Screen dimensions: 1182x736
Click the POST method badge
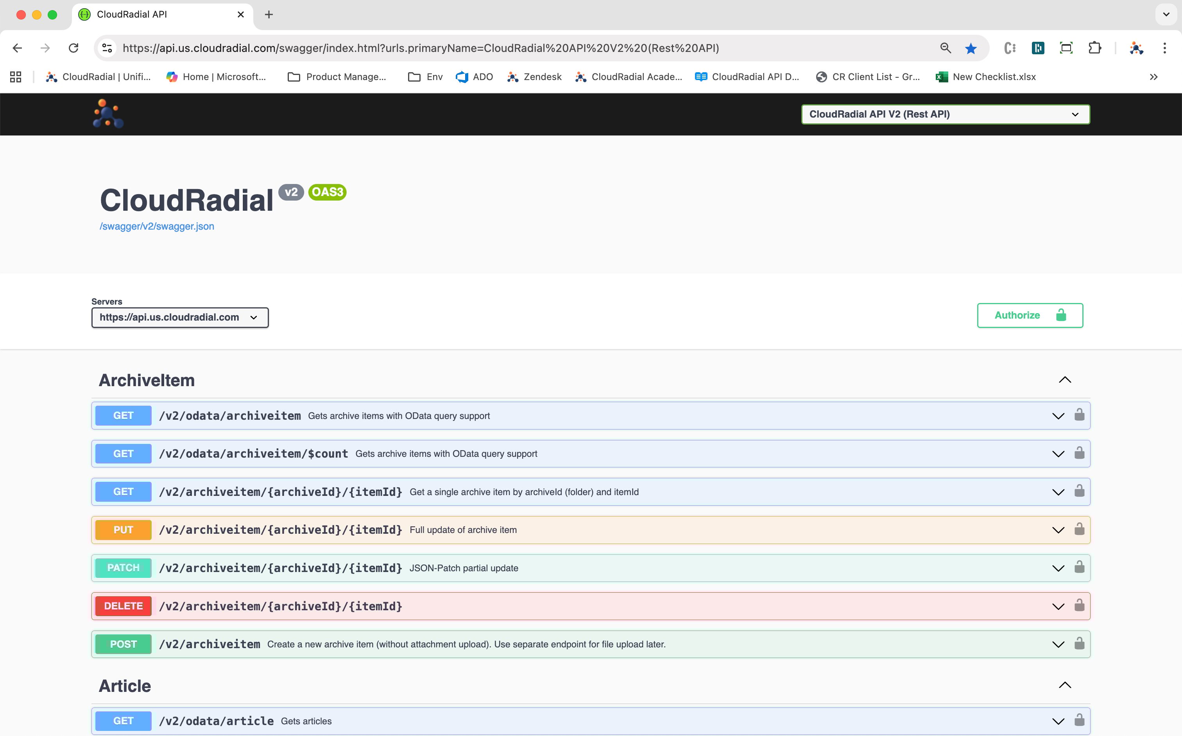coord(123,644)
